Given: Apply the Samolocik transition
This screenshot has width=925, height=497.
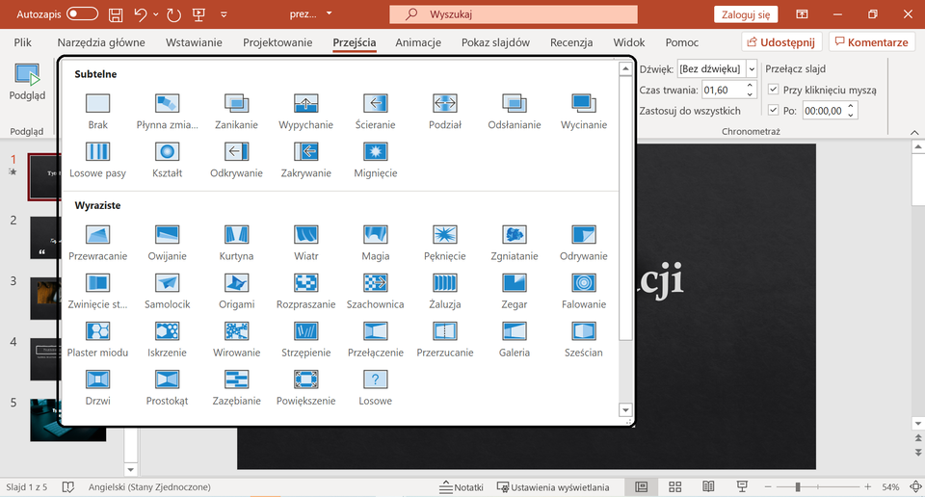Looking at the screenshot, I should pos(167,283).
